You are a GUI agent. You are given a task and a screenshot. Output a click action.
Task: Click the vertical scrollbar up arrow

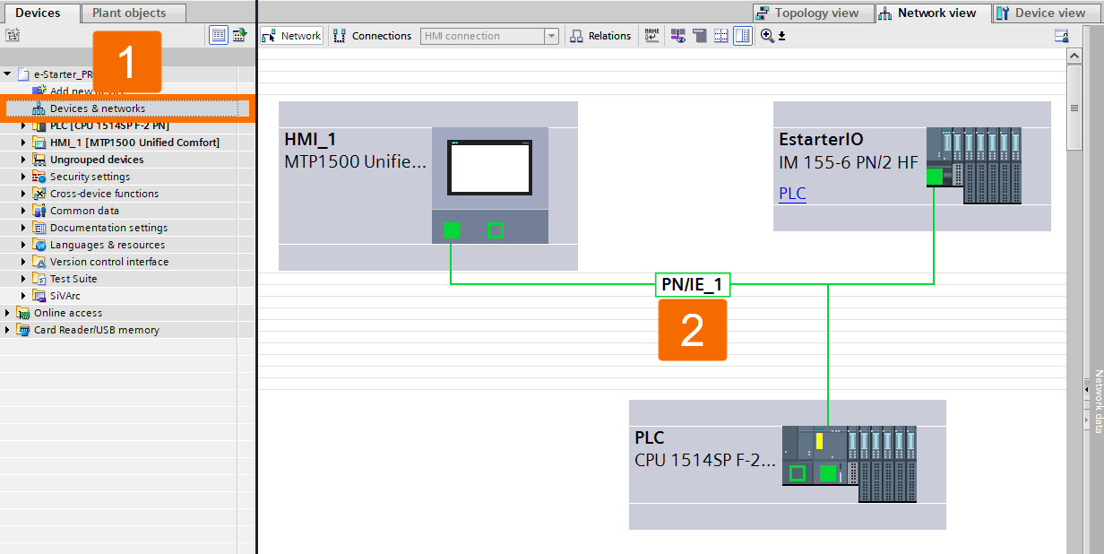coord(1074,56)
